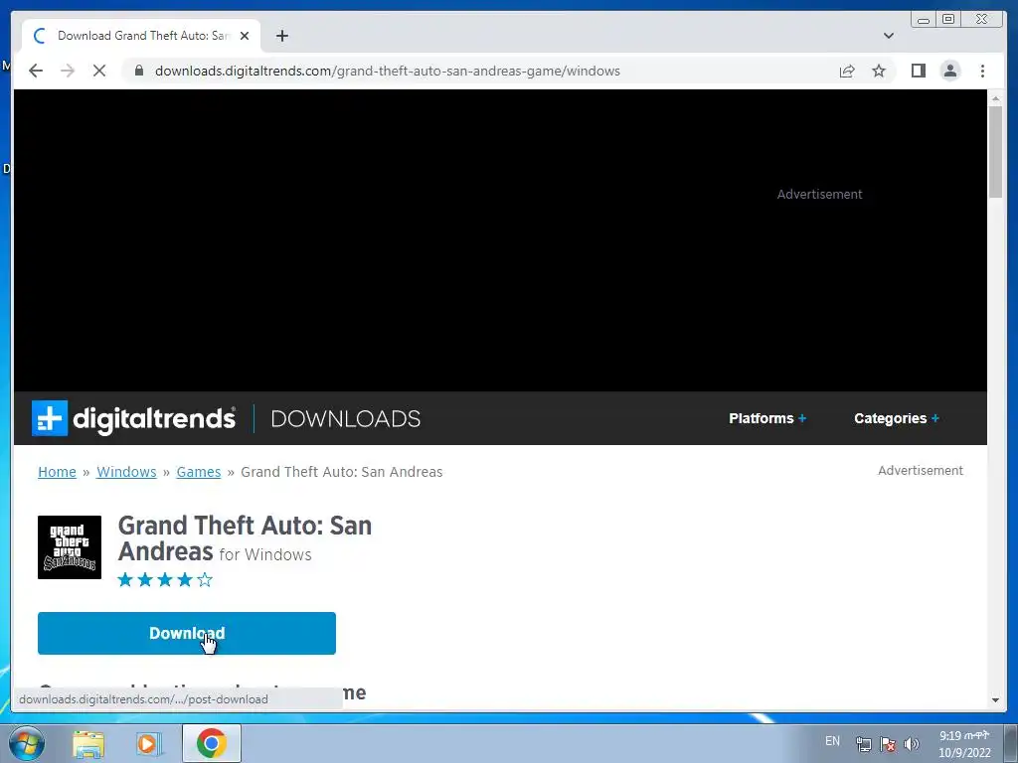This screenshot has height=763, width=1018.
Task: Open Windows breadcrumb link
Action: [x=126, y=472]
